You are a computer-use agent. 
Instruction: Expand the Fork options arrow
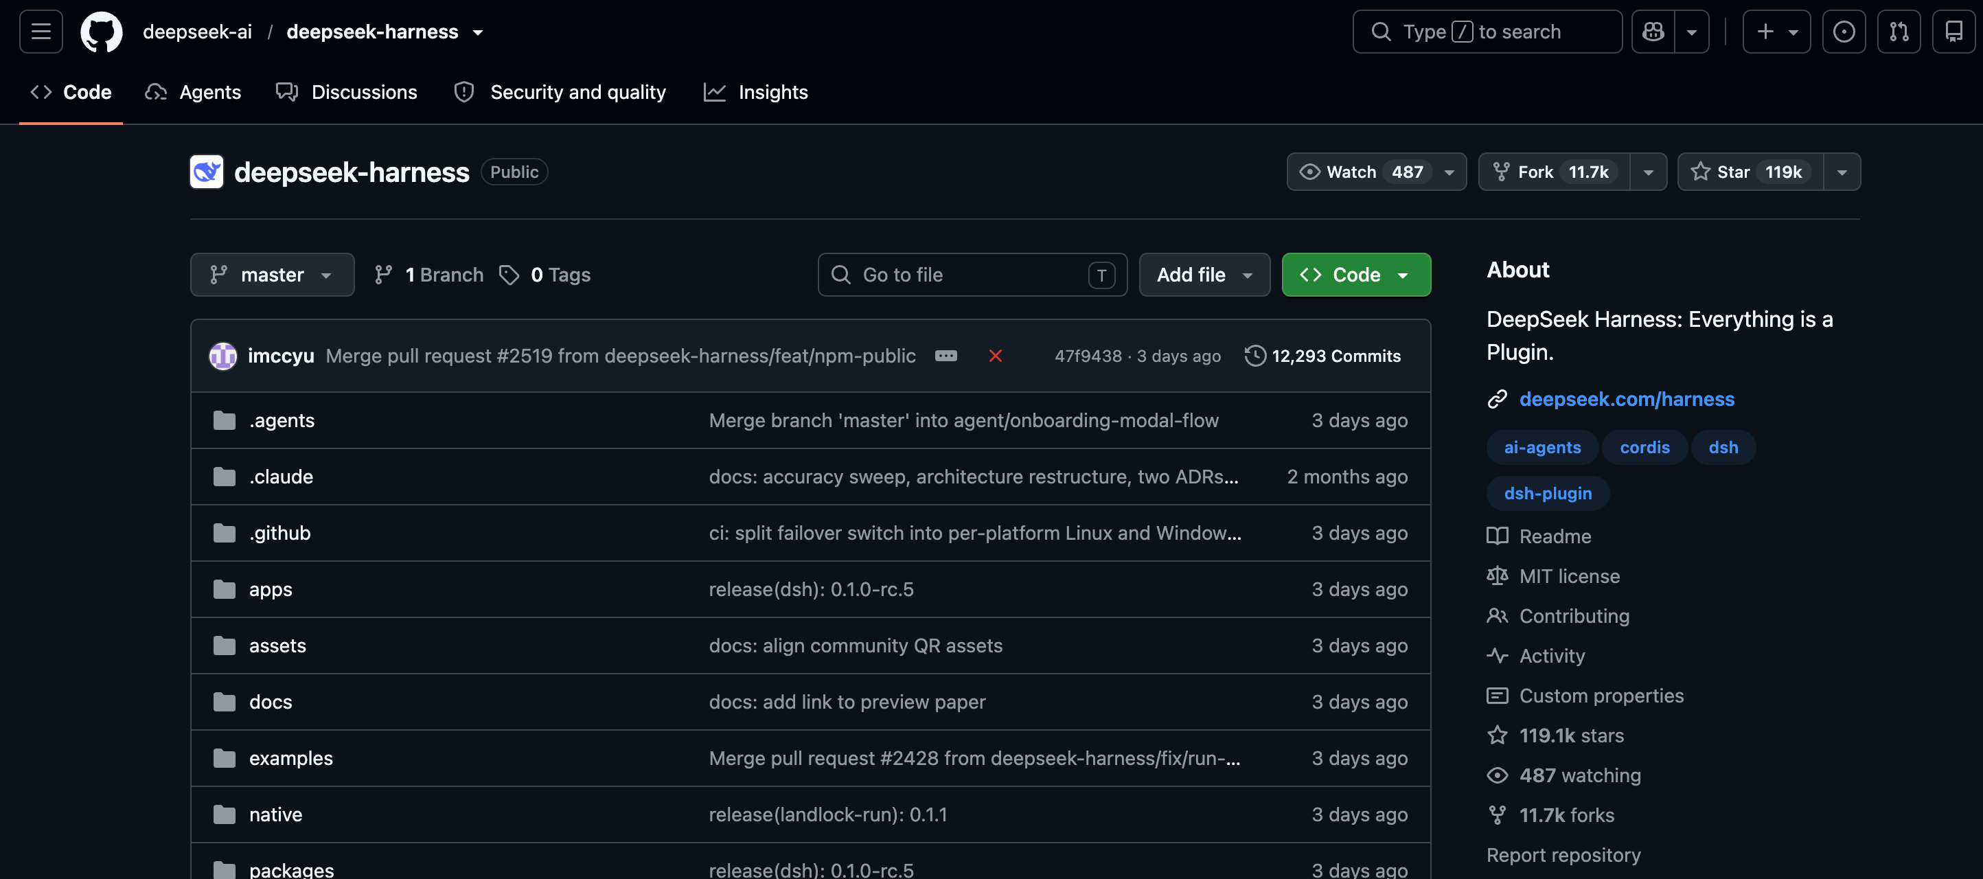[1648, 172]
